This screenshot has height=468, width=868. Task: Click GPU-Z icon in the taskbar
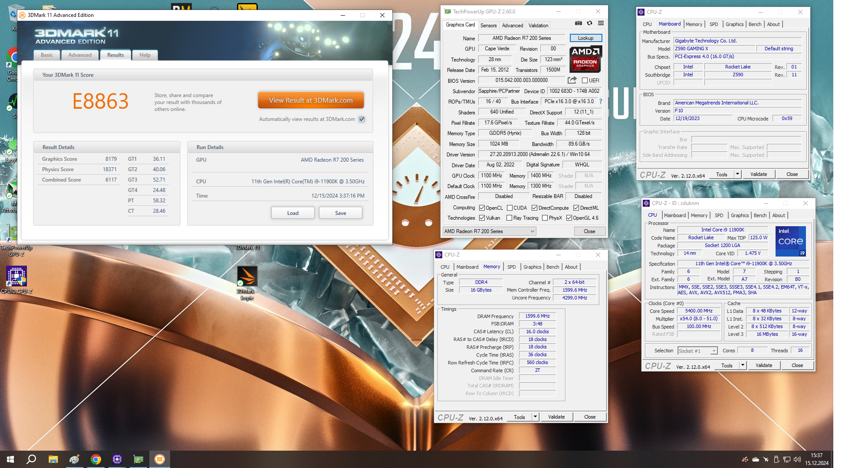pyautogui.click(x=138, y=459)
